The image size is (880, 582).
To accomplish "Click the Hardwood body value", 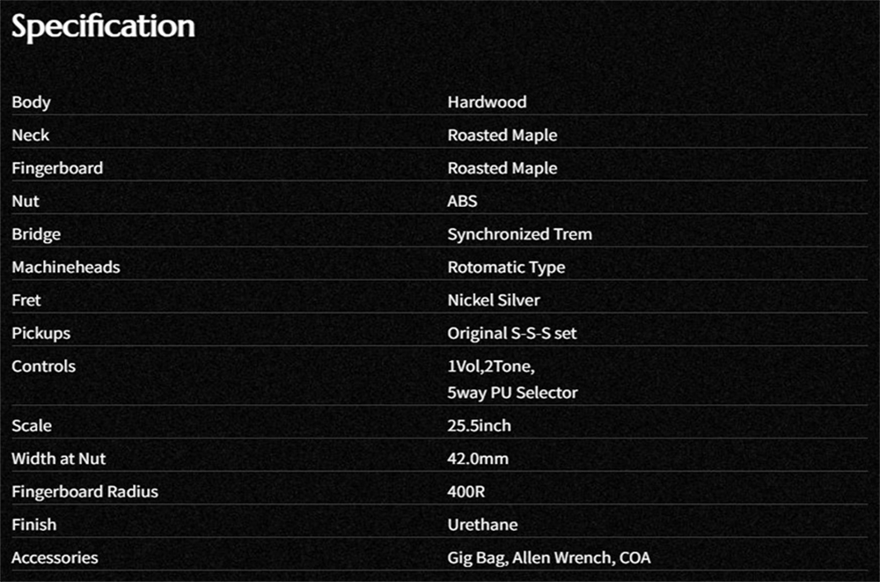I will pos(488,102).
